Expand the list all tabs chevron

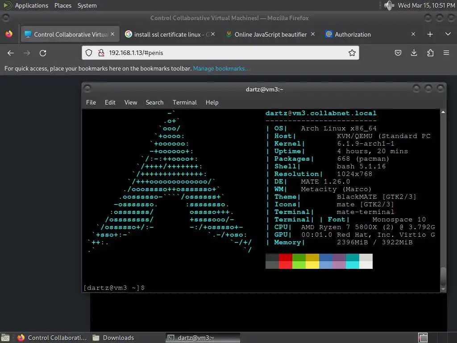tap(448, 34)
